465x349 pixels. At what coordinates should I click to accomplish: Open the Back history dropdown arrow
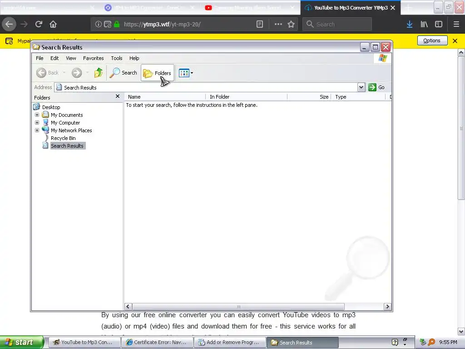coord(64,73)
